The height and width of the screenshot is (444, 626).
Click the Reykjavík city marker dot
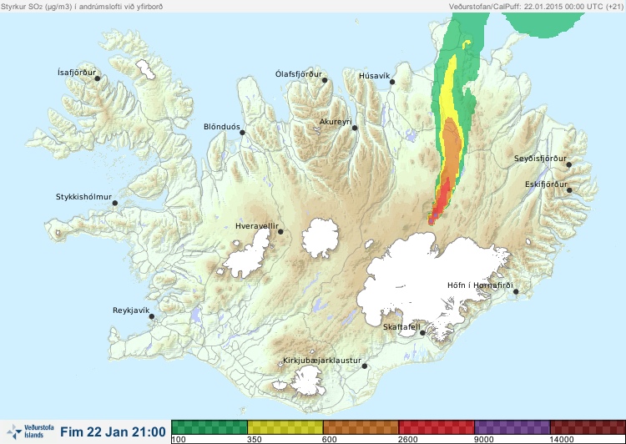point(152,316)
